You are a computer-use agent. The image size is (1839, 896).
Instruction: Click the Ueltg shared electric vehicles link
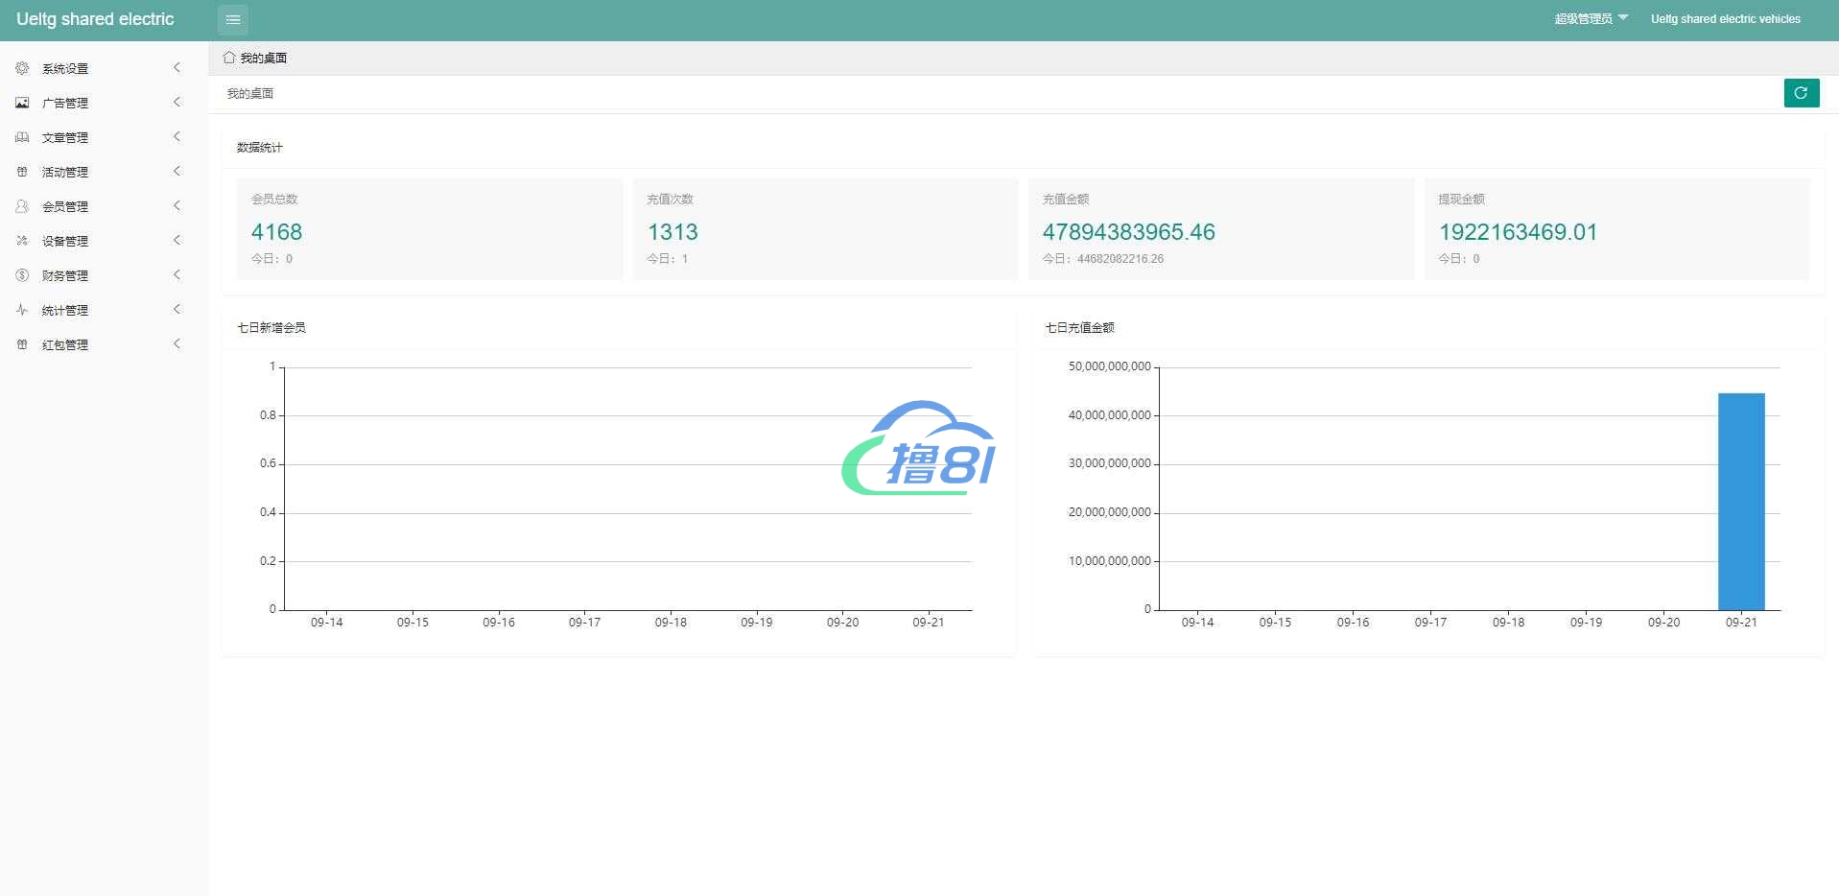coord(1725,19)
